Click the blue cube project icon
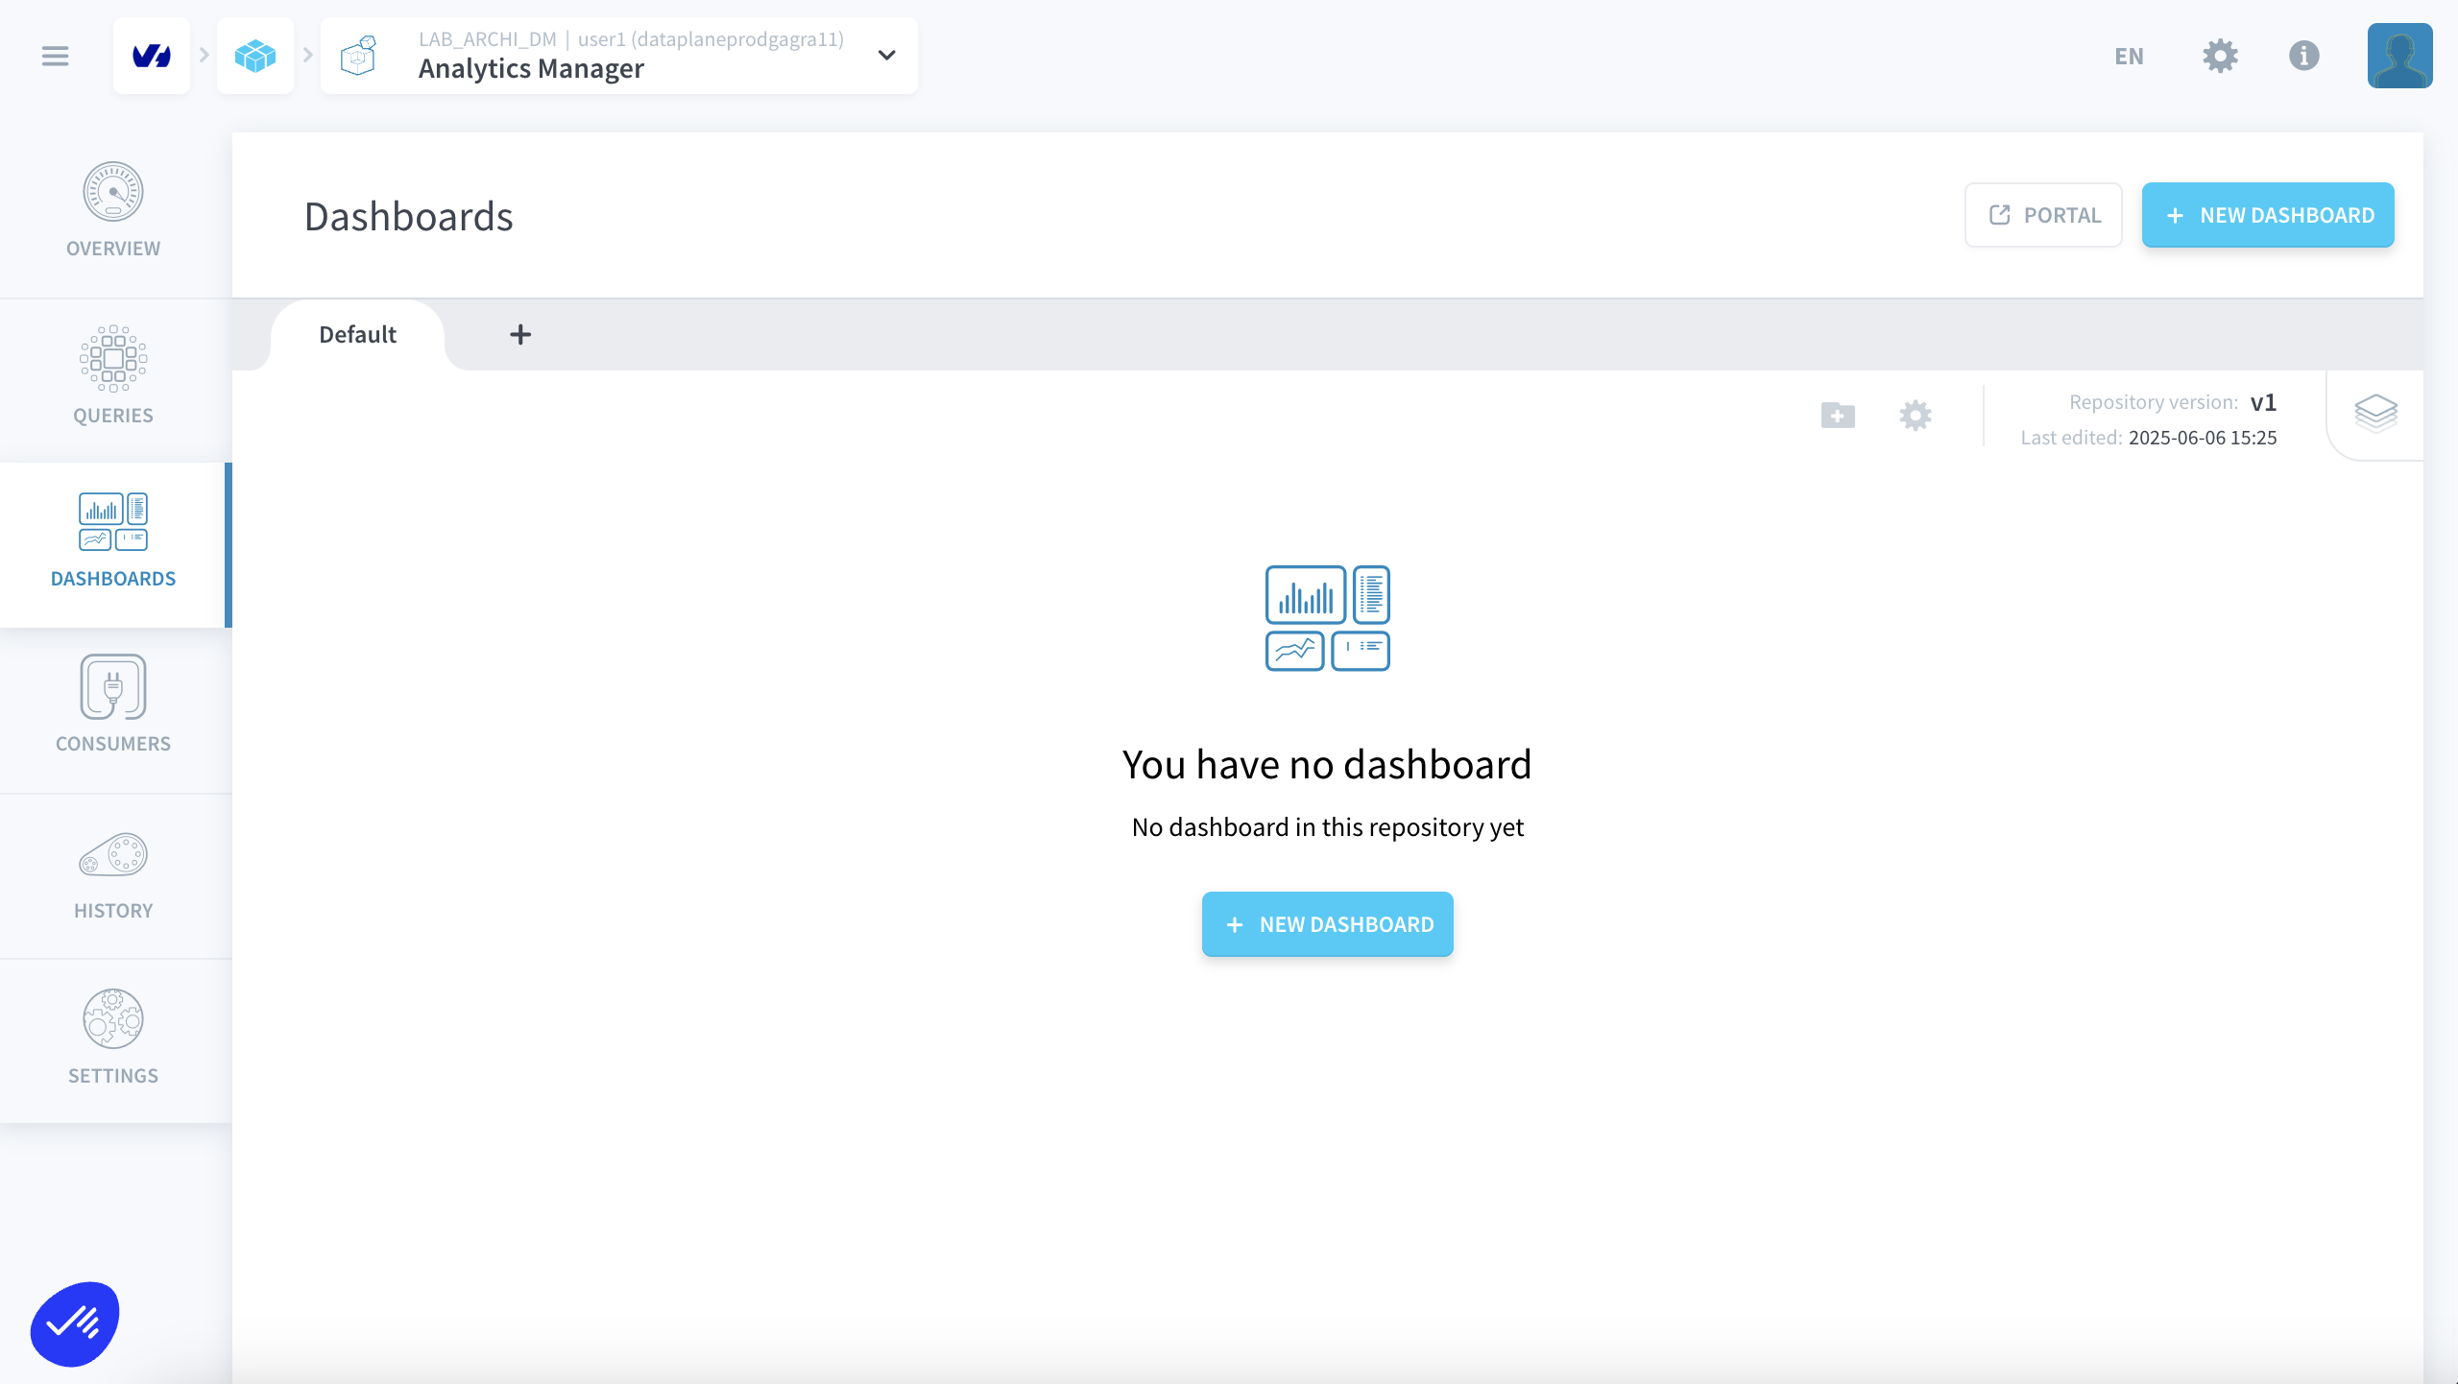Viewport: 2458px width, 1384px height. tap(255, 56)
